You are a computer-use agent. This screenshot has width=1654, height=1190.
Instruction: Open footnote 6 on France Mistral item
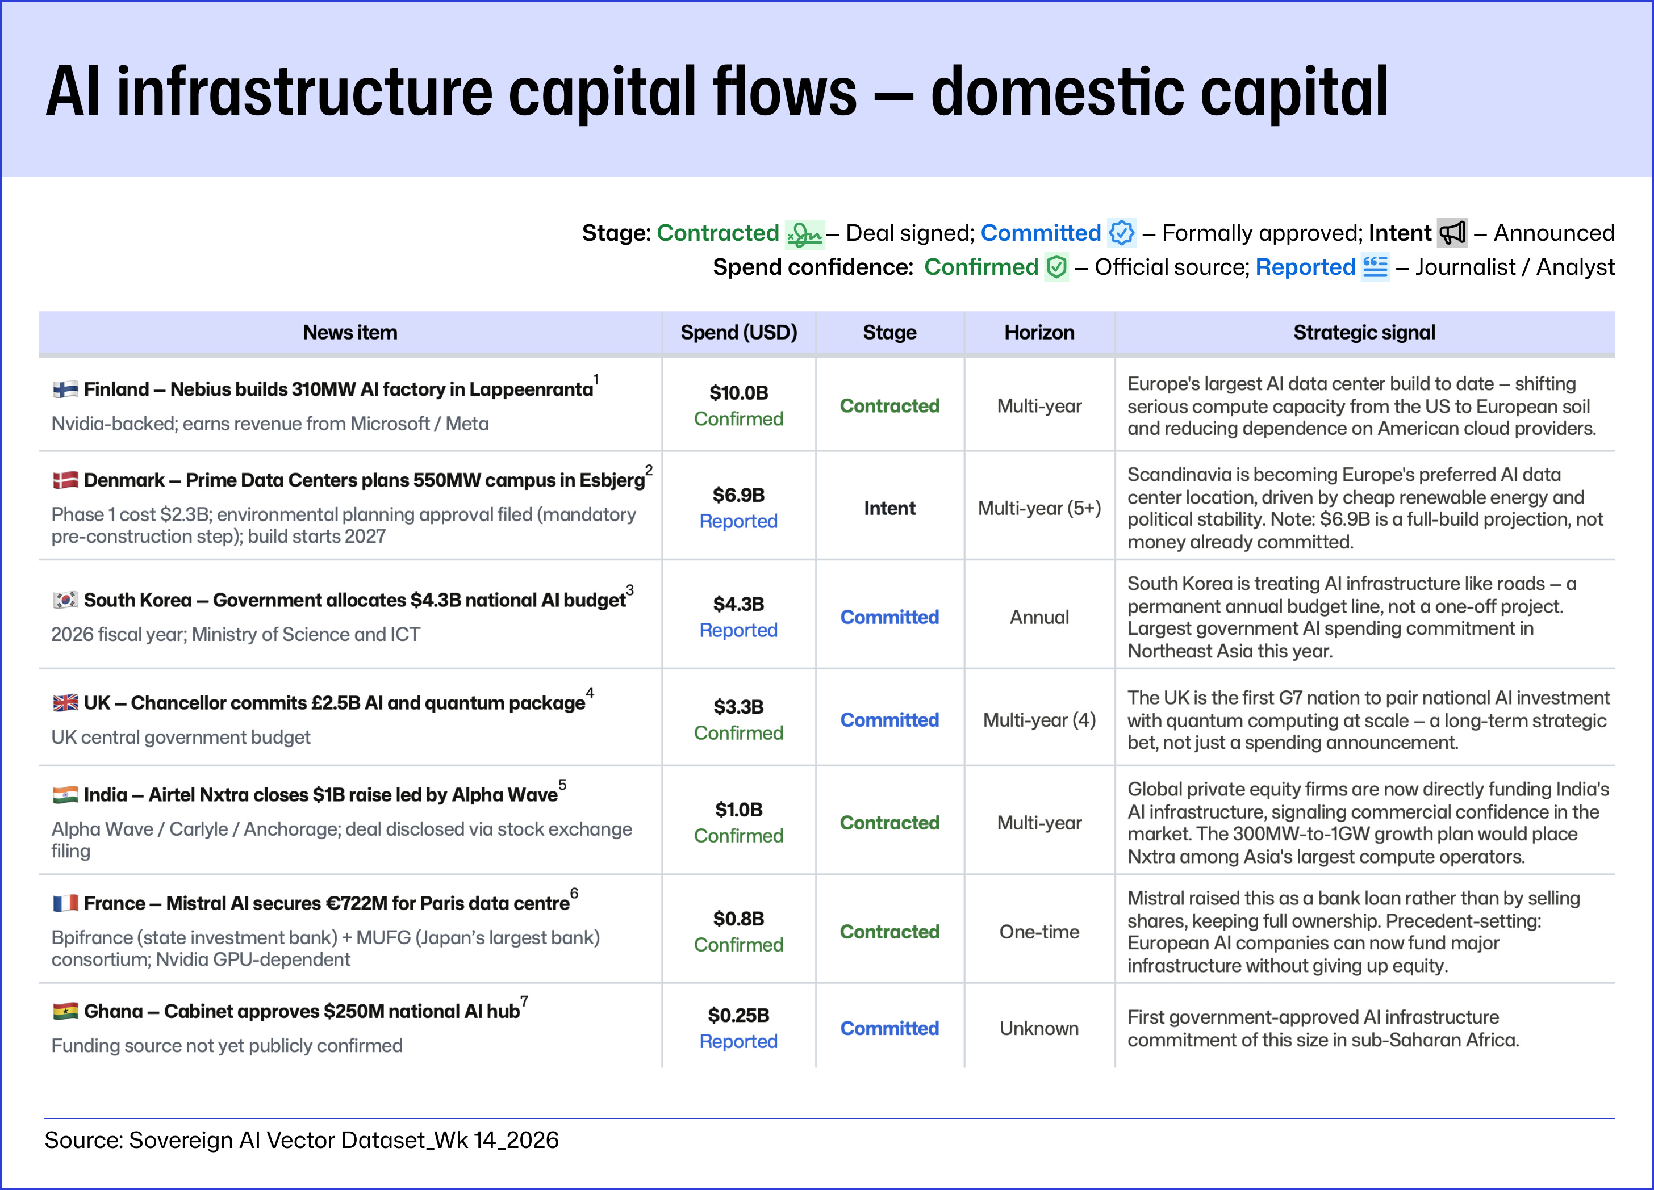pyautogui.click(x=574, y=893)
